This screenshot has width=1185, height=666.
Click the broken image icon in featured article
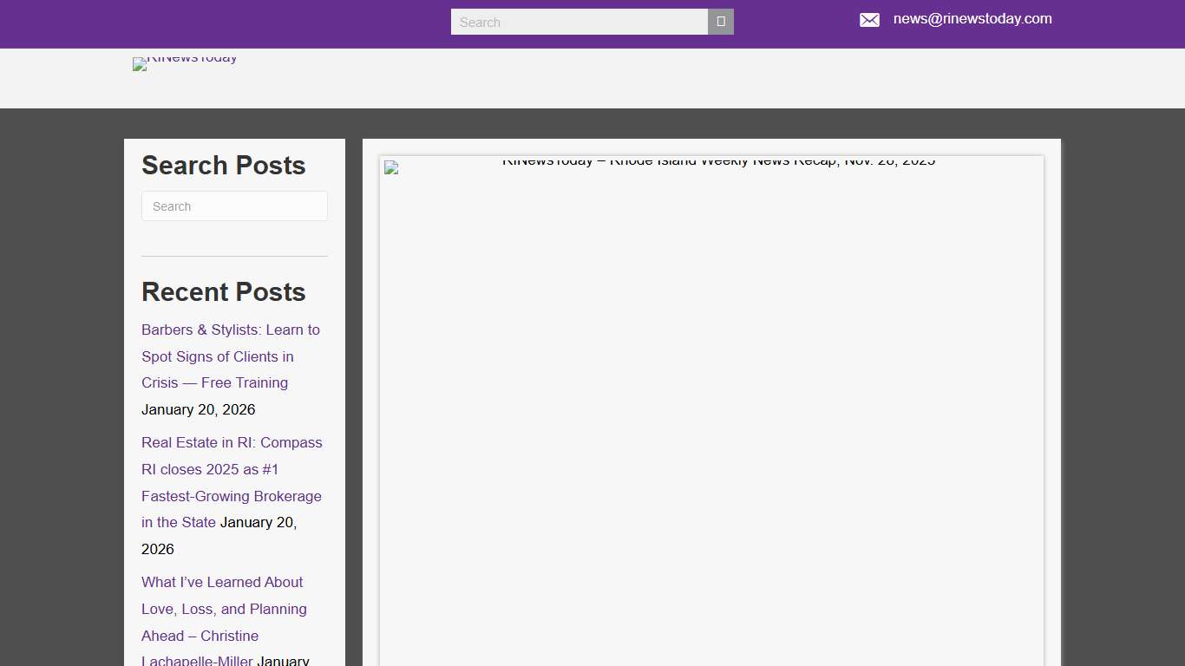tap(391, 167)
